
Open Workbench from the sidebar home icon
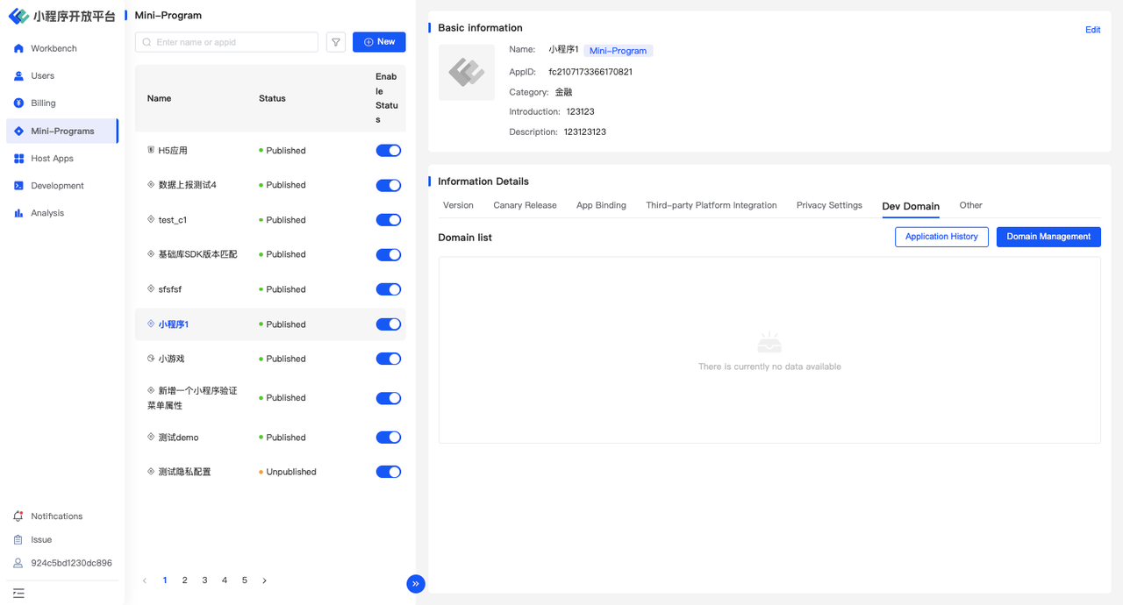(18, 48)
